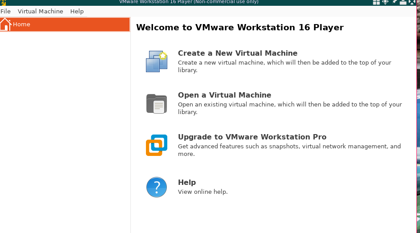420x233 pixels.
Task: Open the File menu
Action: [6, 12]
